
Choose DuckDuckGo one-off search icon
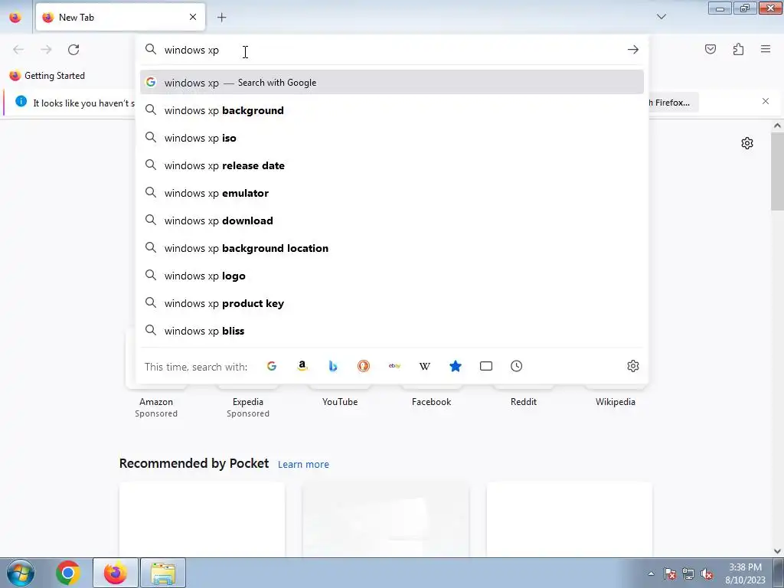point(364,366)
